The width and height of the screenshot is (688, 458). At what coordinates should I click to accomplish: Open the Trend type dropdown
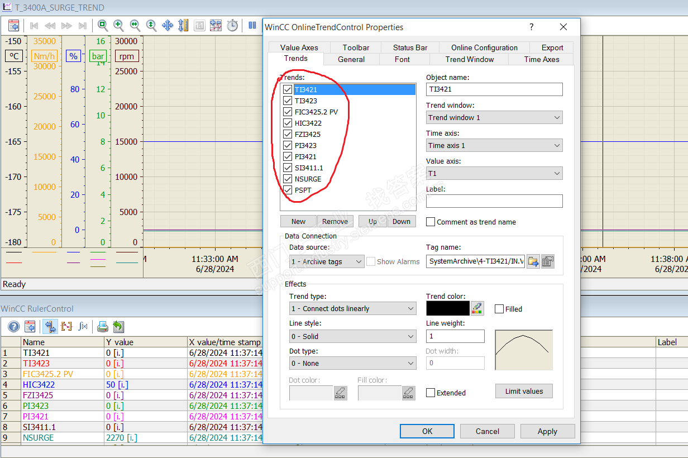(353, 308)
